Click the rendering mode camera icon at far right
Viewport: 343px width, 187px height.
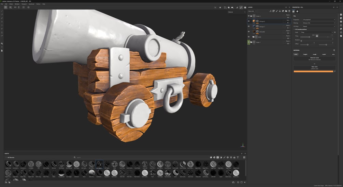coord(245,7)
